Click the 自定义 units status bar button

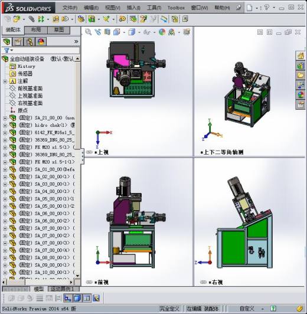247,309
